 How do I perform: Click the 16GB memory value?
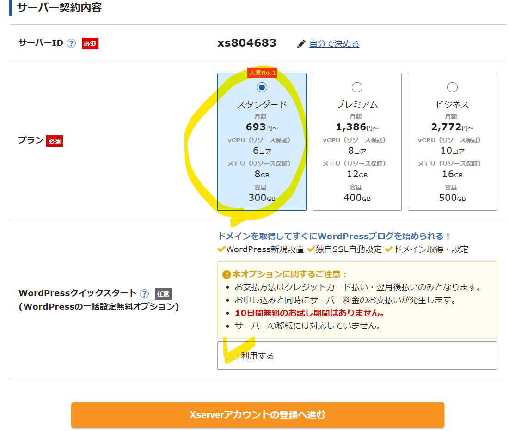coord(452,175)
